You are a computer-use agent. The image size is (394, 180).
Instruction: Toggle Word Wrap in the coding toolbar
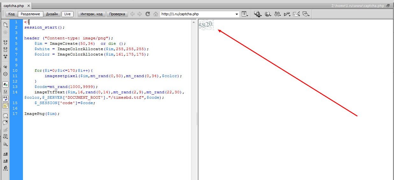point(5,98)
